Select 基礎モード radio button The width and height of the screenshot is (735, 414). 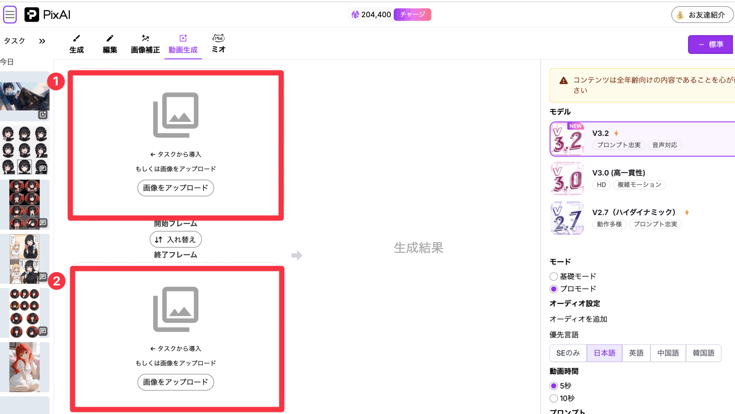pos(554,276)
